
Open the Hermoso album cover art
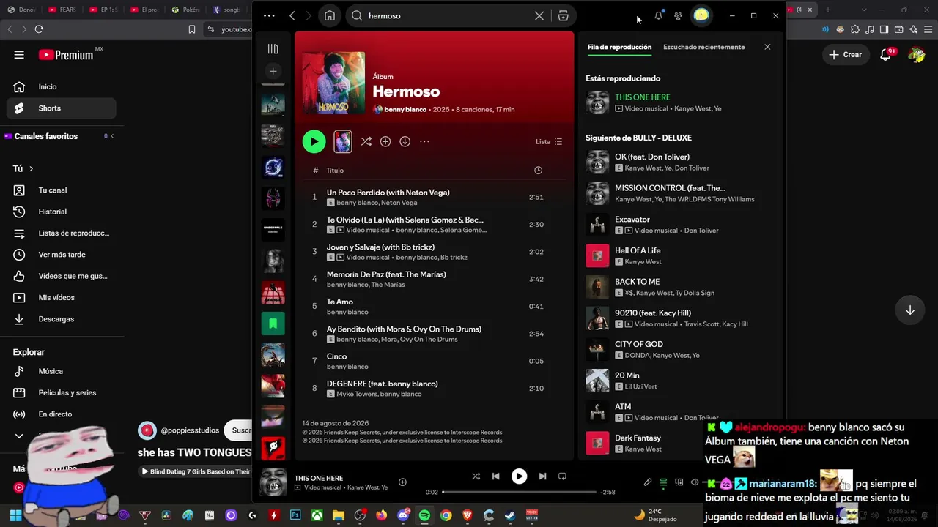click(x=333, y=83)
